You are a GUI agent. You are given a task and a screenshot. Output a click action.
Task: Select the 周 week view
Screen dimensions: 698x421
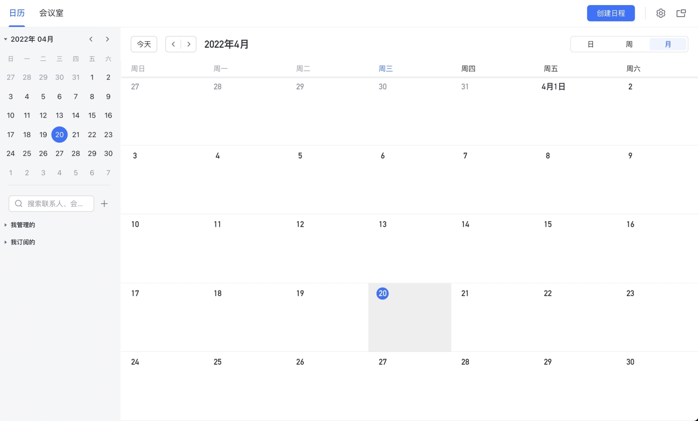tap(629, 44)
